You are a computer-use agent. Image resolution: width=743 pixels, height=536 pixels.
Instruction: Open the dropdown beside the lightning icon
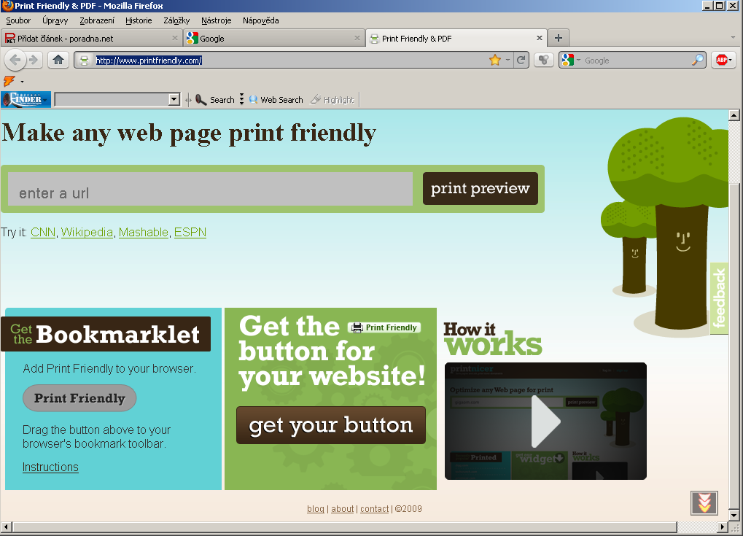click(x=22, y=82)
